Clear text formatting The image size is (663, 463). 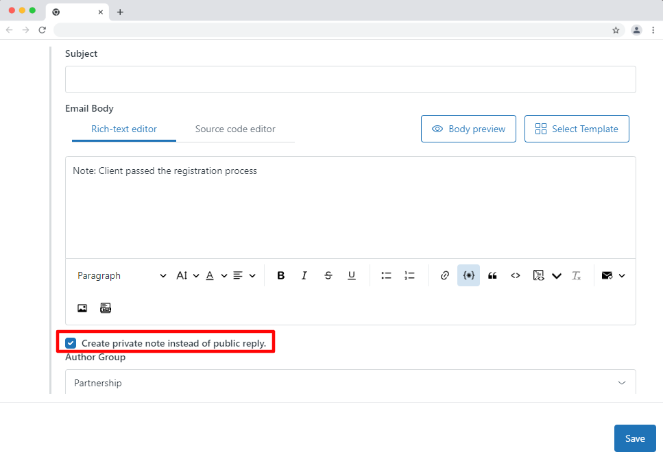point(576,275)
